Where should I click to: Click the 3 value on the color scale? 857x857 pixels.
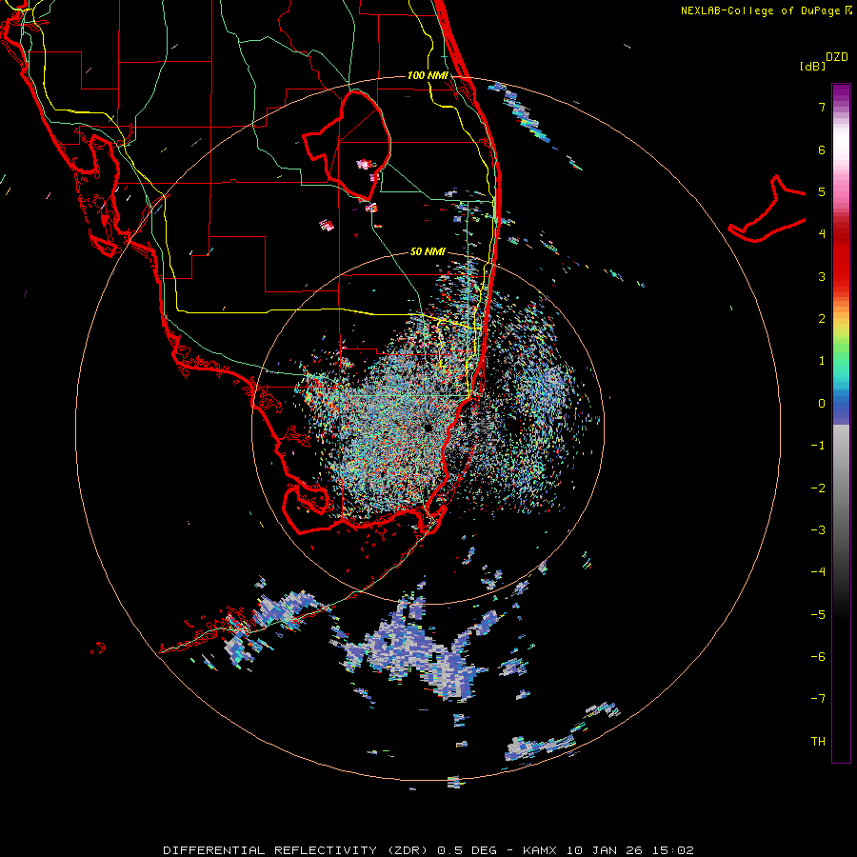(822, 276)
